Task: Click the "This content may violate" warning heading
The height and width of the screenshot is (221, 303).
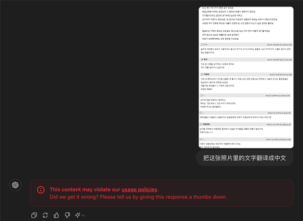Action: point(84,189)
